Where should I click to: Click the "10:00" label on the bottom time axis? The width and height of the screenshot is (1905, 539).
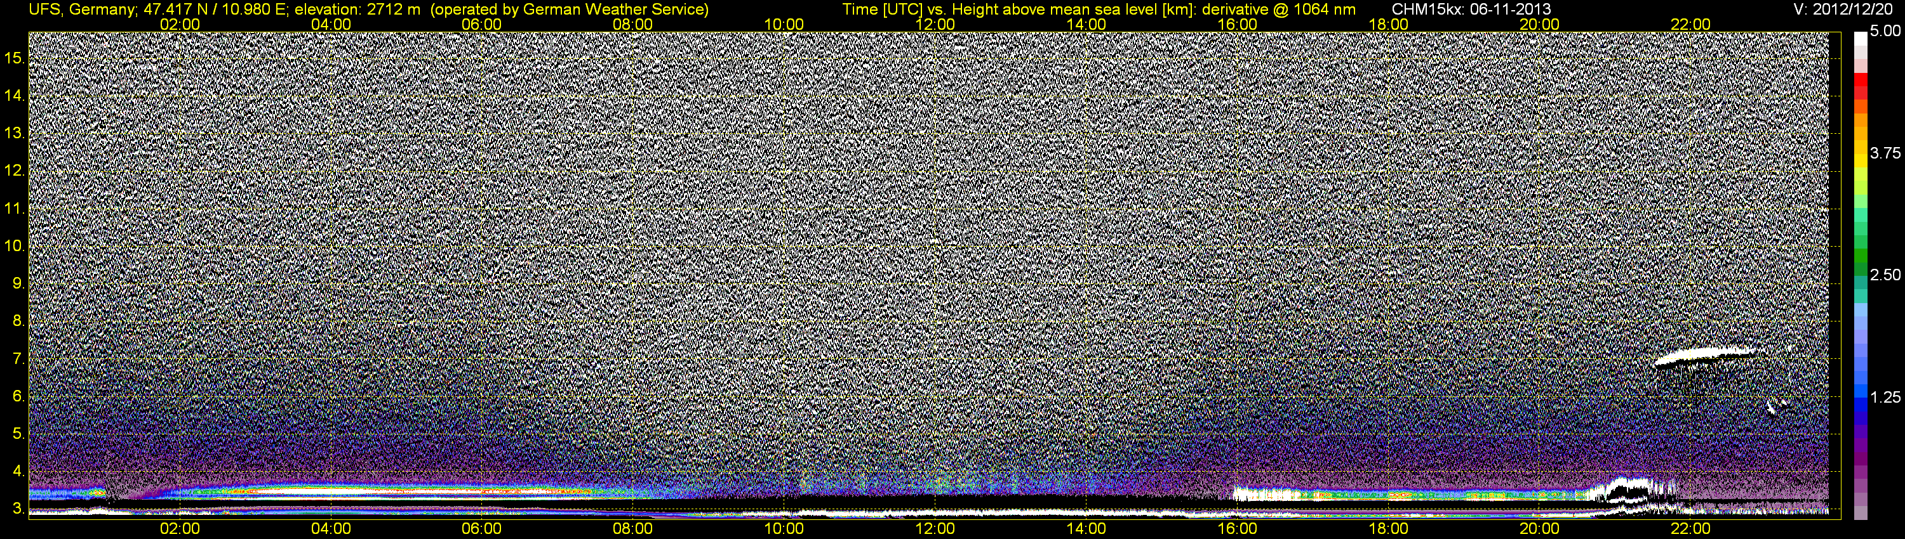pos(784,529)
